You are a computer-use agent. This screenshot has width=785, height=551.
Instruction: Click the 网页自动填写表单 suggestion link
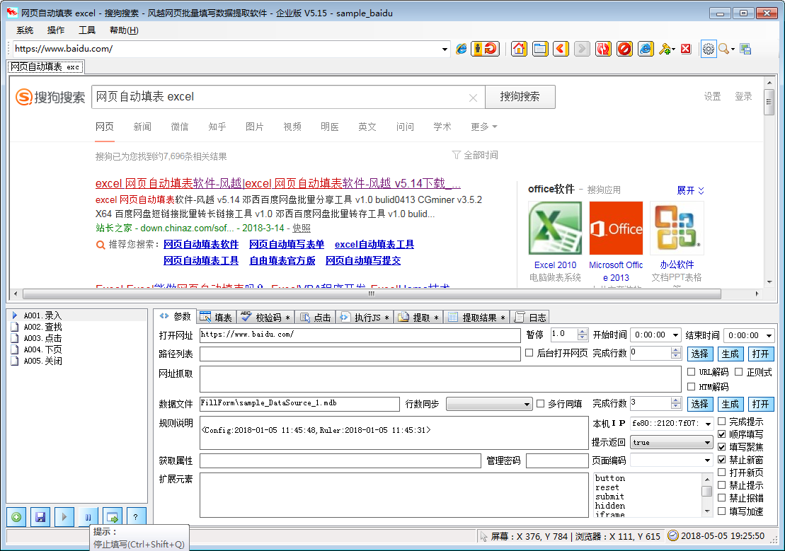tap(287, 244)
